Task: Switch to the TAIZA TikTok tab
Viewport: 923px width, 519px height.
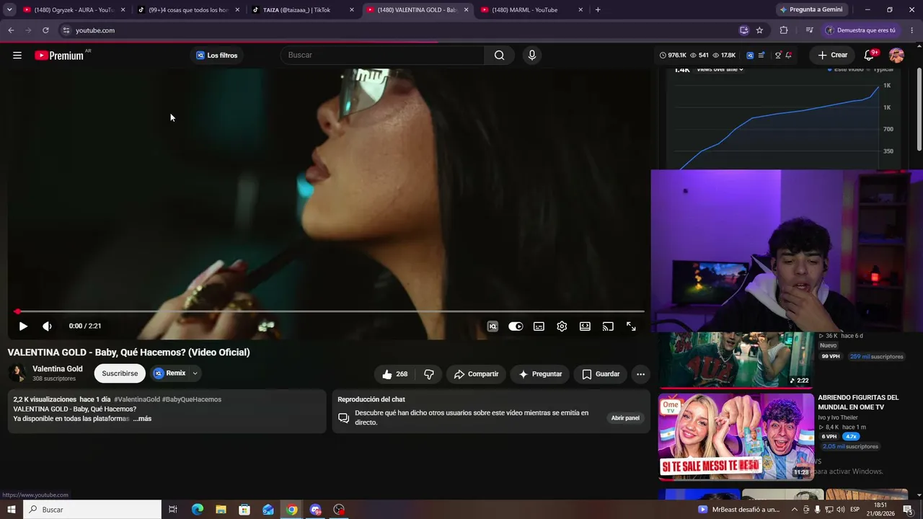Action: tap(303, 10)
